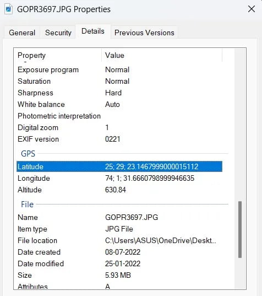Select the EXIF version row
262x296 pixels.
click(119, 139)
